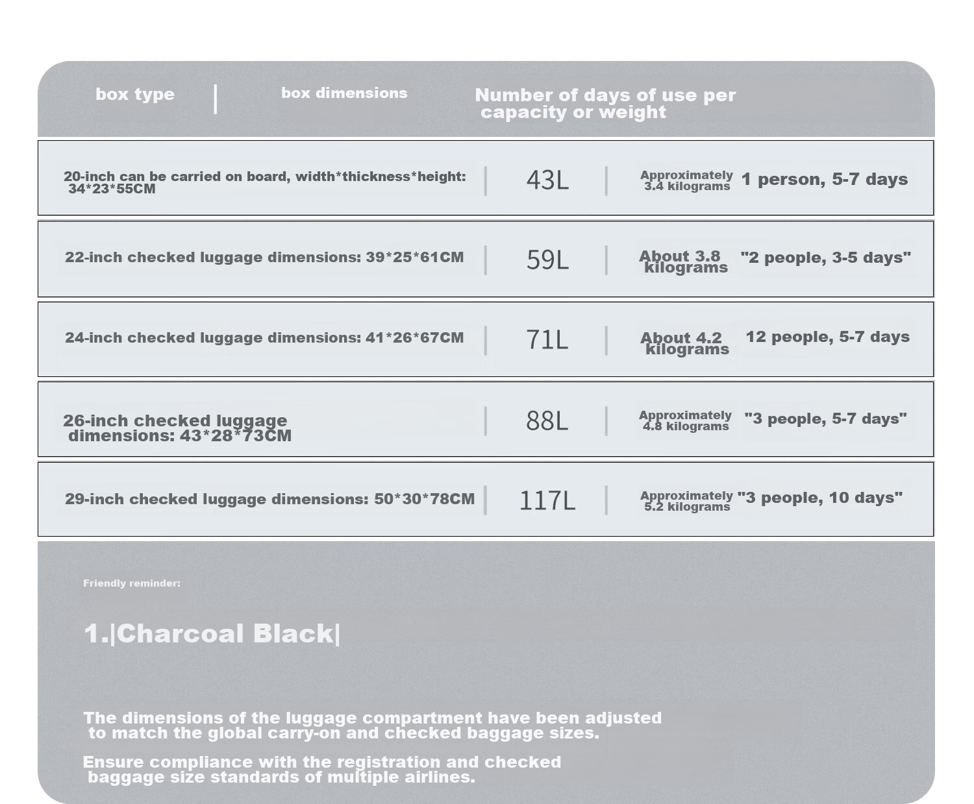Select the 59L capacity value
This screenshot has width=974, height=804.
click(547, 260)
